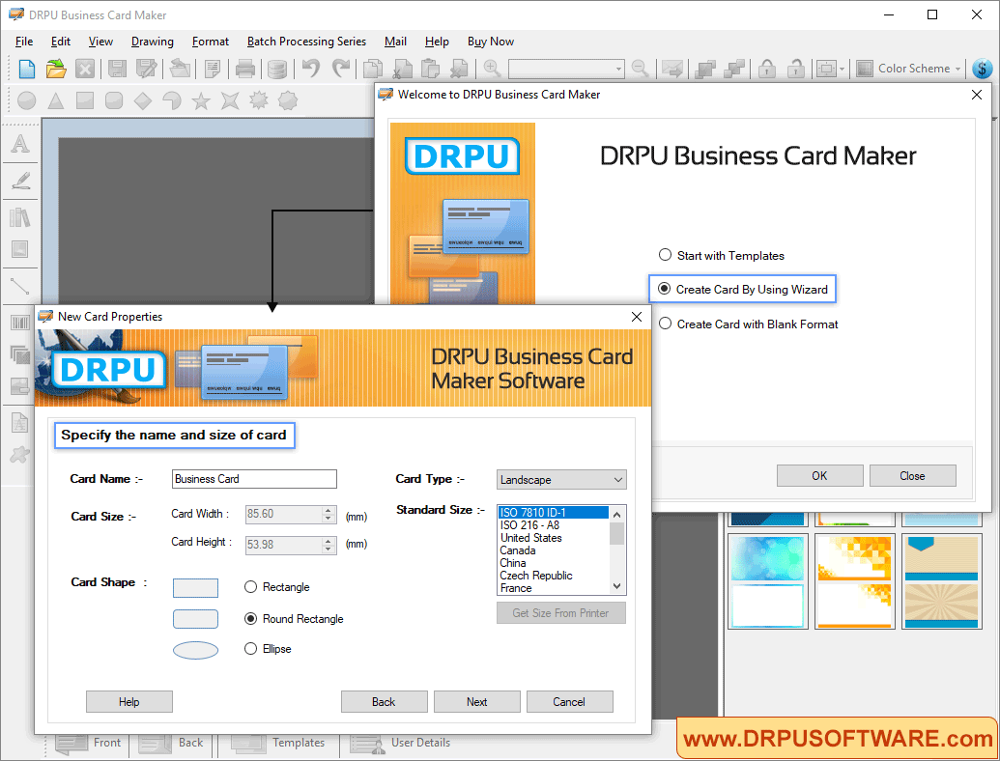The height and width of the screenshot is (761, 1000).
Task: Select Start with Templates option
Action: click(x=722, y=255)
